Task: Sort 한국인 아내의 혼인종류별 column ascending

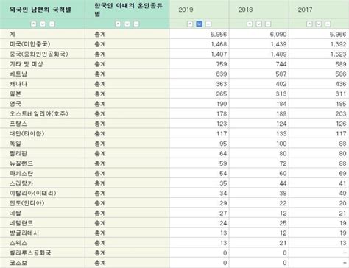Action: pos(118,24)
